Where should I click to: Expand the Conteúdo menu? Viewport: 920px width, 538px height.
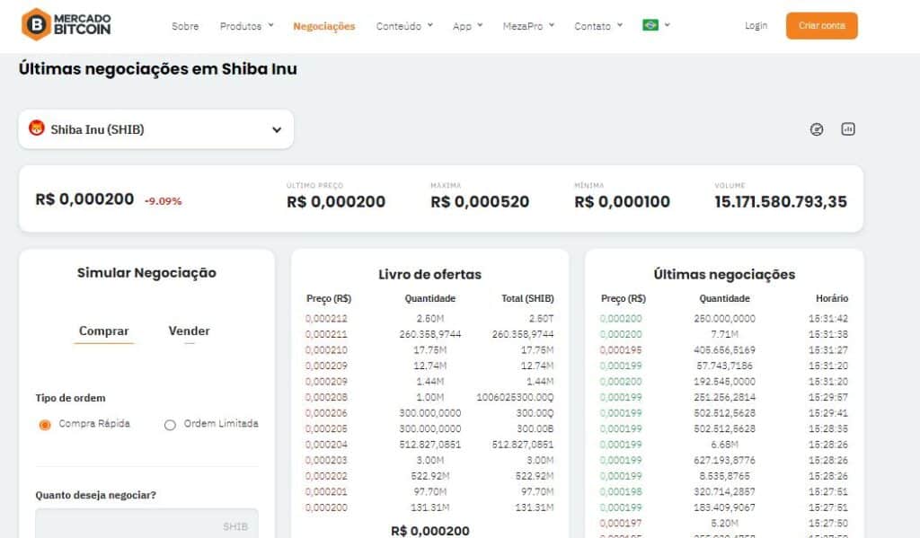[x=404, y=26]
